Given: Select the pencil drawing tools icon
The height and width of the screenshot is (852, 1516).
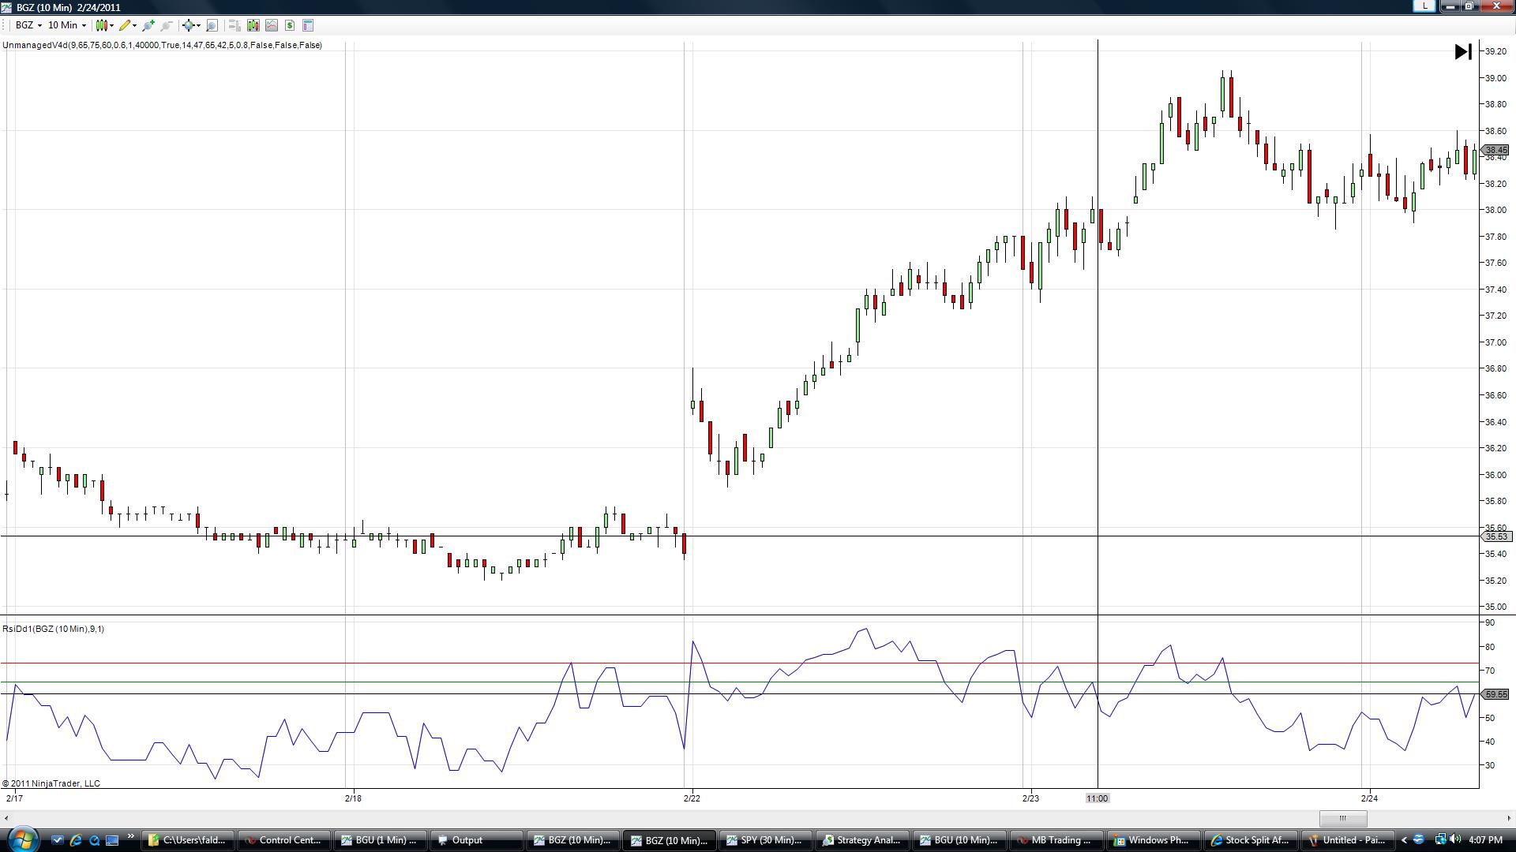Looking at the screenshot, I should pos(125,25).
